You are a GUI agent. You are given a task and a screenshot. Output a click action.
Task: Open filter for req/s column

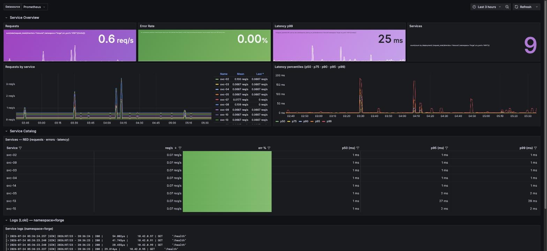(180, 148)
